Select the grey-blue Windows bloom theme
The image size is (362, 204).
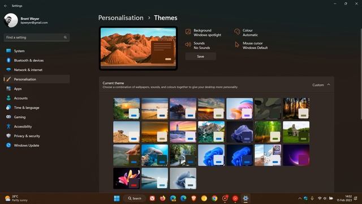click(183, 178)
